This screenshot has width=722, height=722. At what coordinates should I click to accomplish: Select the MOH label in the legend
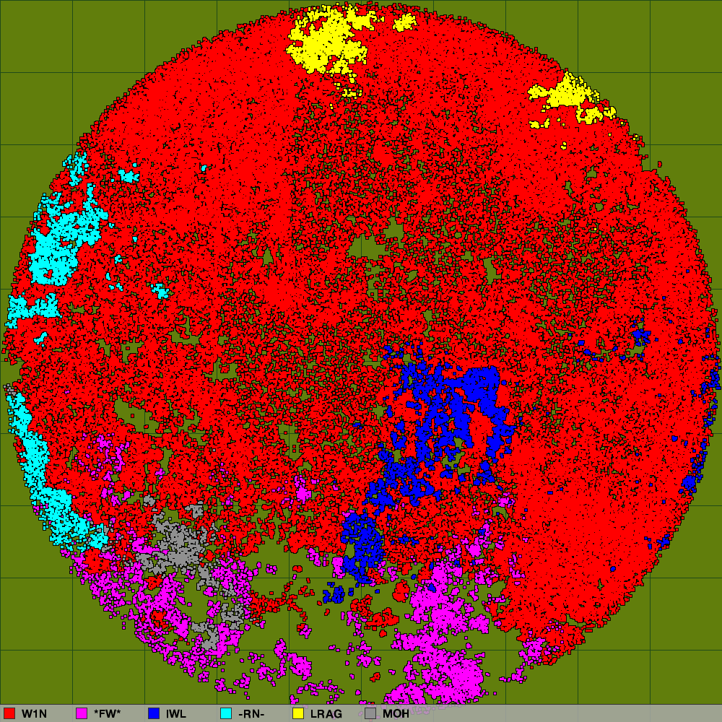pyautogui.click(x=395, y=713)
